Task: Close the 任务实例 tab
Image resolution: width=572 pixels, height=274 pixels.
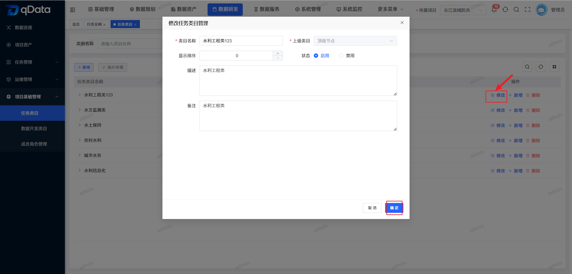Action: point(104,25)
